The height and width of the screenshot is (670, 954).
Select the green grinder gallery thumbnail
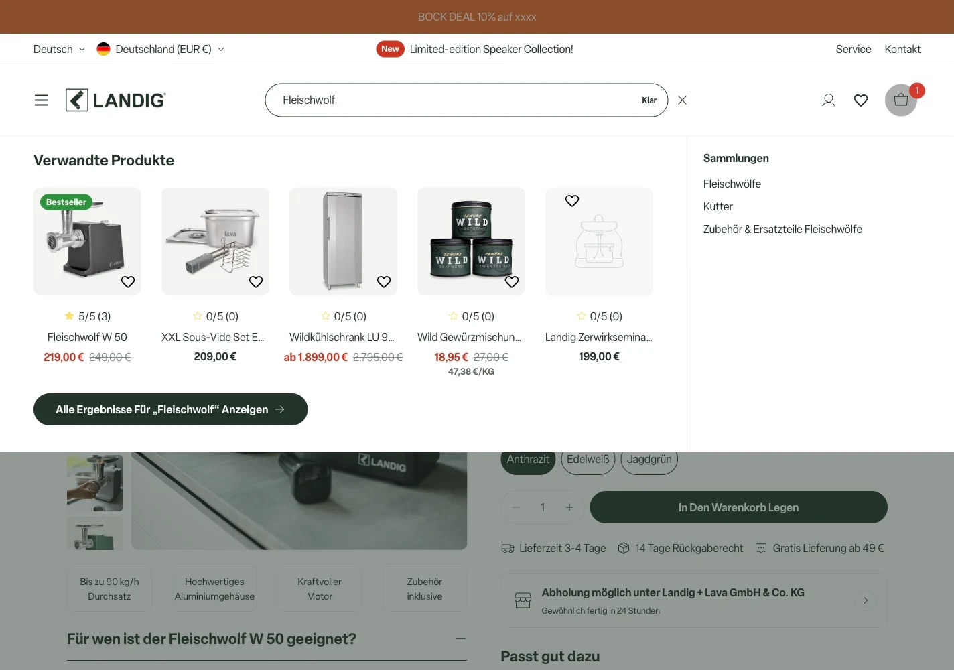pos(95,533)
